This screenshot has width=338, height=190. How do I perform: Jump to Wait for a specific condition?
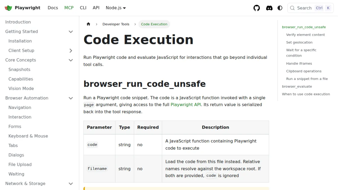pyautogui.click(x=301, y=53)
